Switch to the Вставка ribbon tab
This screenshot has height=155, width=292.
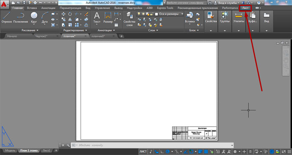click(x=32, y=8)
